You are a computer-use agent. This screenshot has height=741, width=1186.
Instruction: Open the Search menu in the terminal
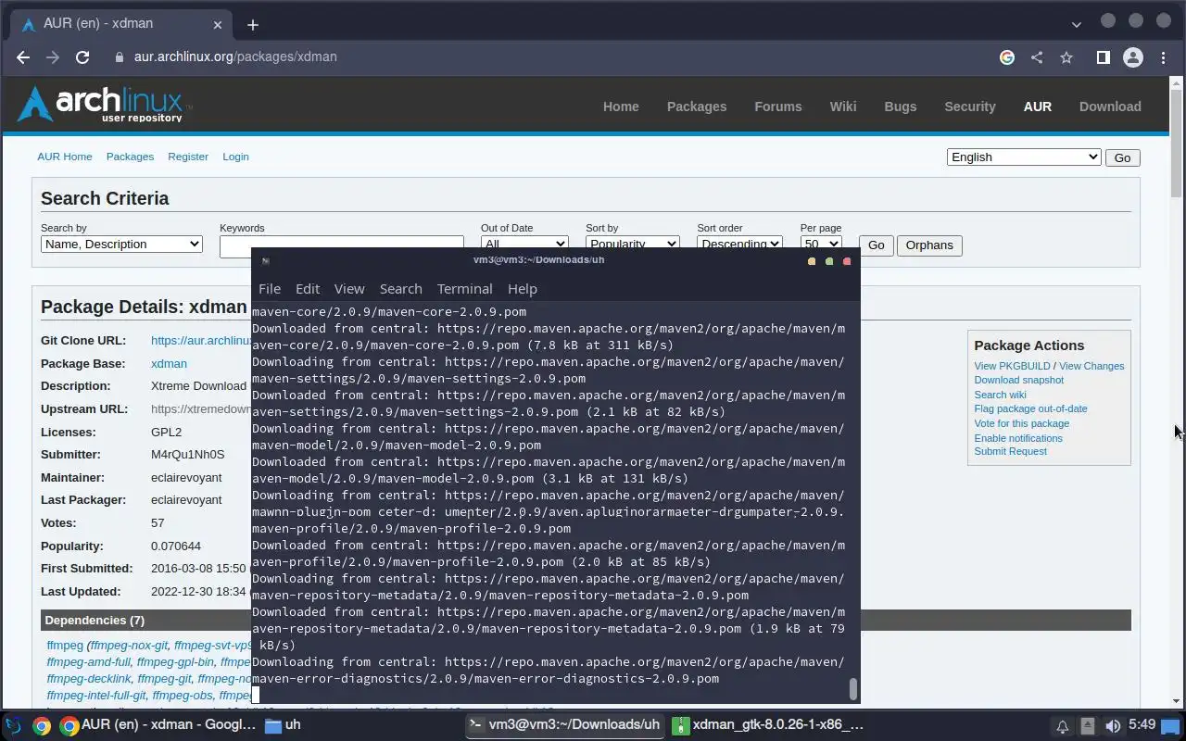pos(400,289)
